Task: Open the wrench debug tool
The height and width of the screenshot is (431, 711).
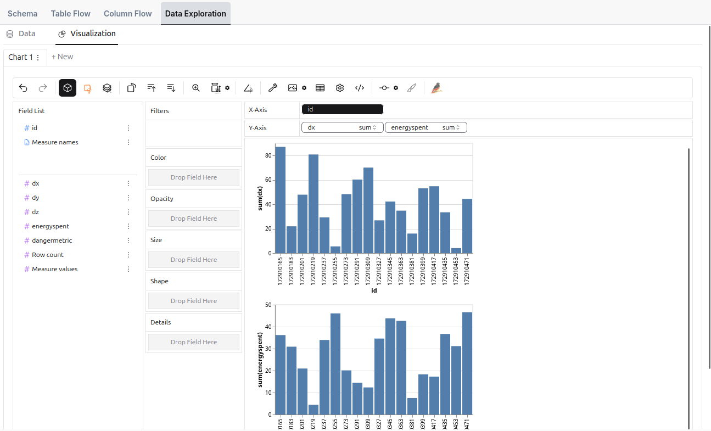Action: (272, 88)
